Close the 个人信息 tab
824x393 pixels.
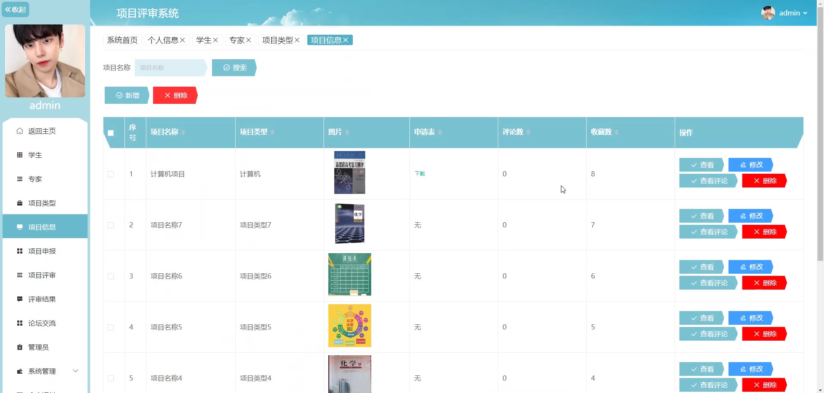tap(182, 40)
